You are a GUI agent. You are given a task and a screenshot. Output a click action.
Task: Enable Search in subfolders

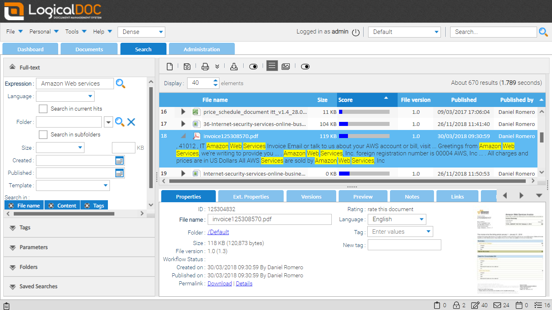(42, 134)
